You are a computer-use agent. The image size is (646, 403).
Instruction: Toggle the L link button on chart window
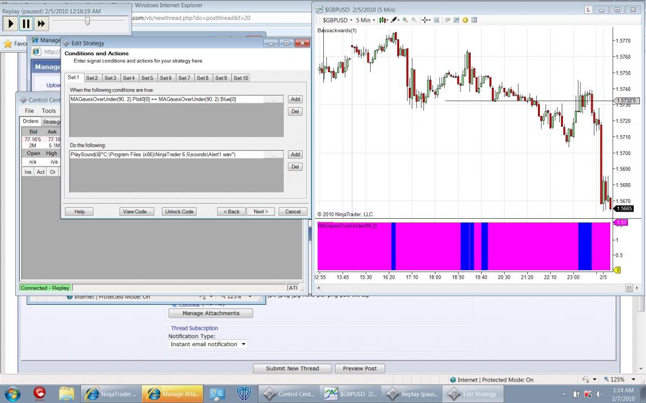pos(588,10)
